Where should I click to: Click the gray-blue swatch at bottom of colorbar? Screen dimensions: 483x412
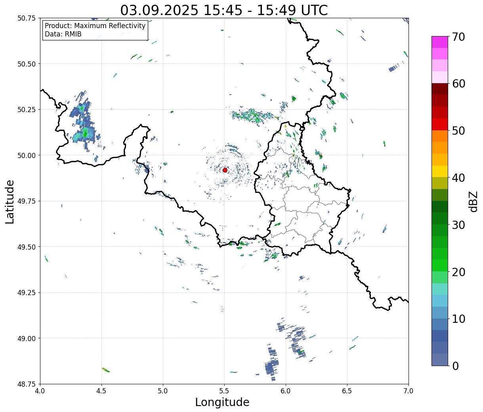[440, 359]
